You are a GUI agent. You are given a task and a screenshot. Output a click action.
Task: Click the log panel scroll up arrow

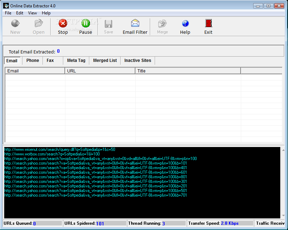click(x=283, y=150)
